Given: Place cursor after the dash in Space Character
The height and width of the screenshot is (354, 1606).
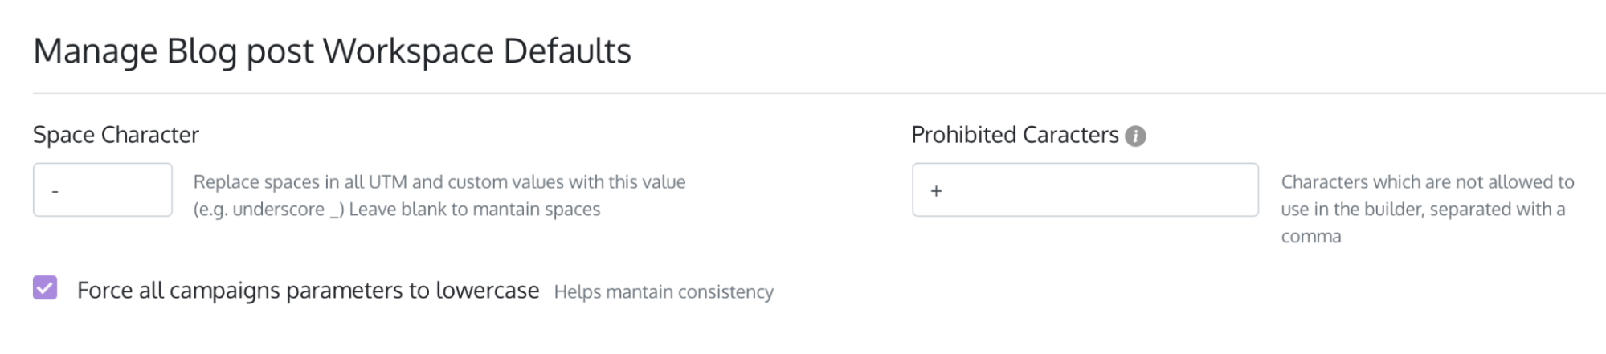Looking at the screenshot, I should click(x=61, y=191).
